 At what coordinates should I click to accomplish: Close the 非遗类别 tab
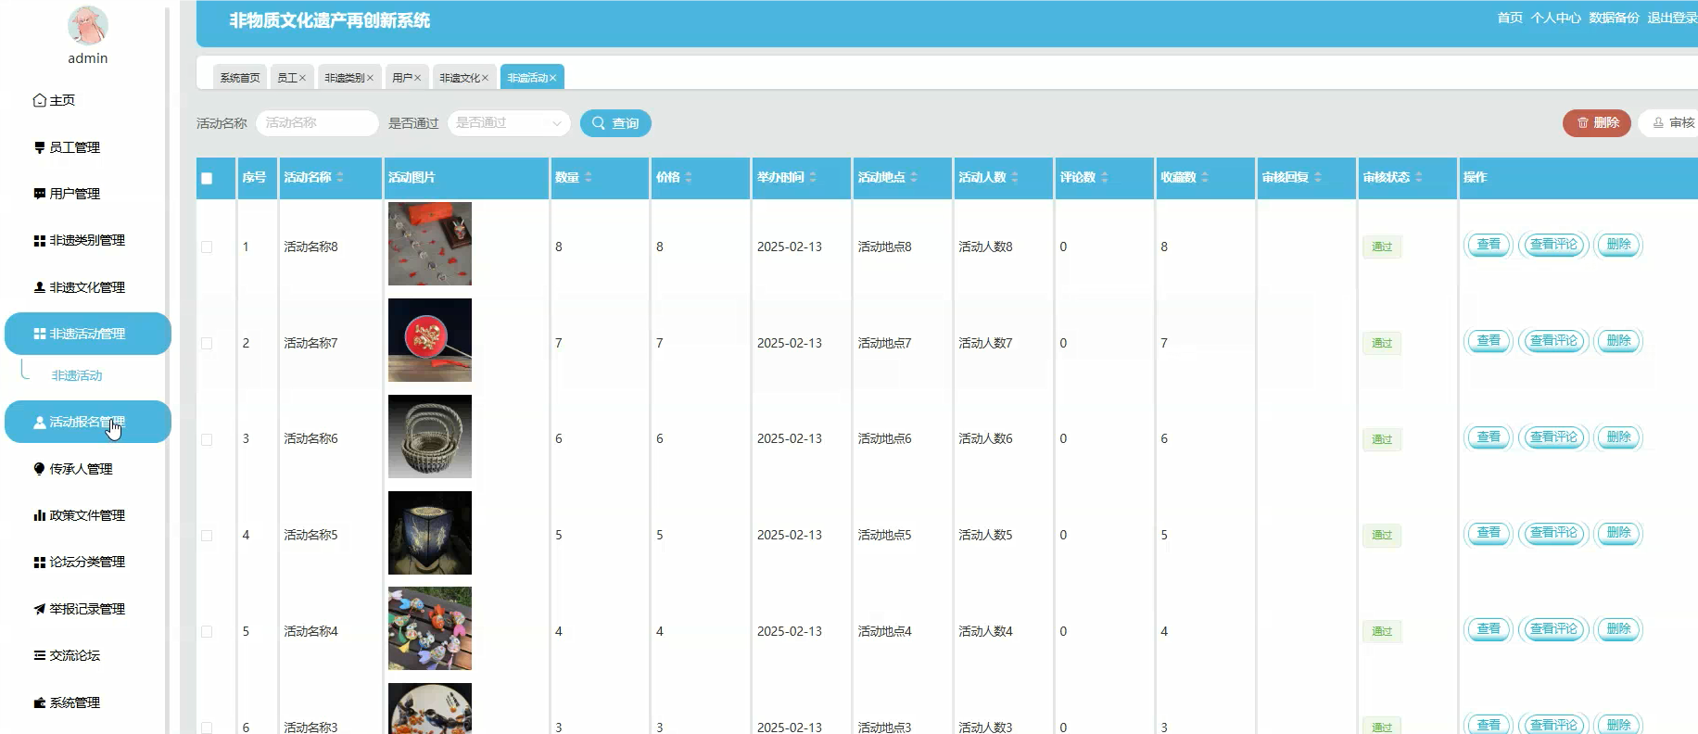coord(370,78)
